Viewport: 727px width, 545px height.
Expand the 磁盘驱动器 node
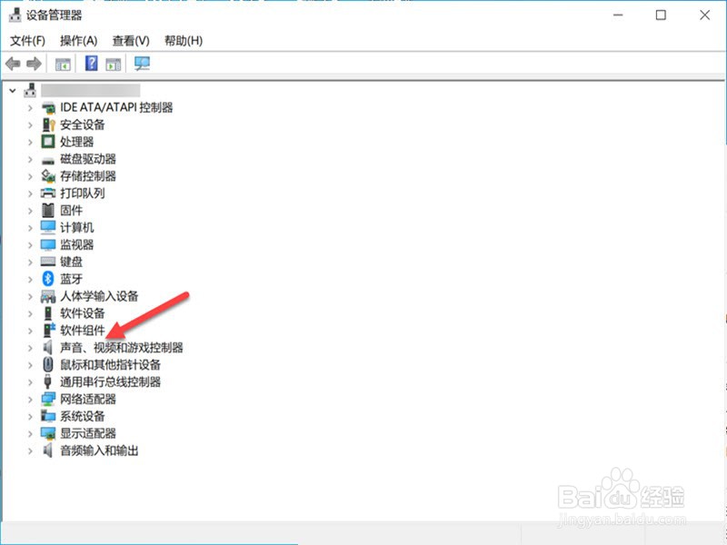click(31, 160)
